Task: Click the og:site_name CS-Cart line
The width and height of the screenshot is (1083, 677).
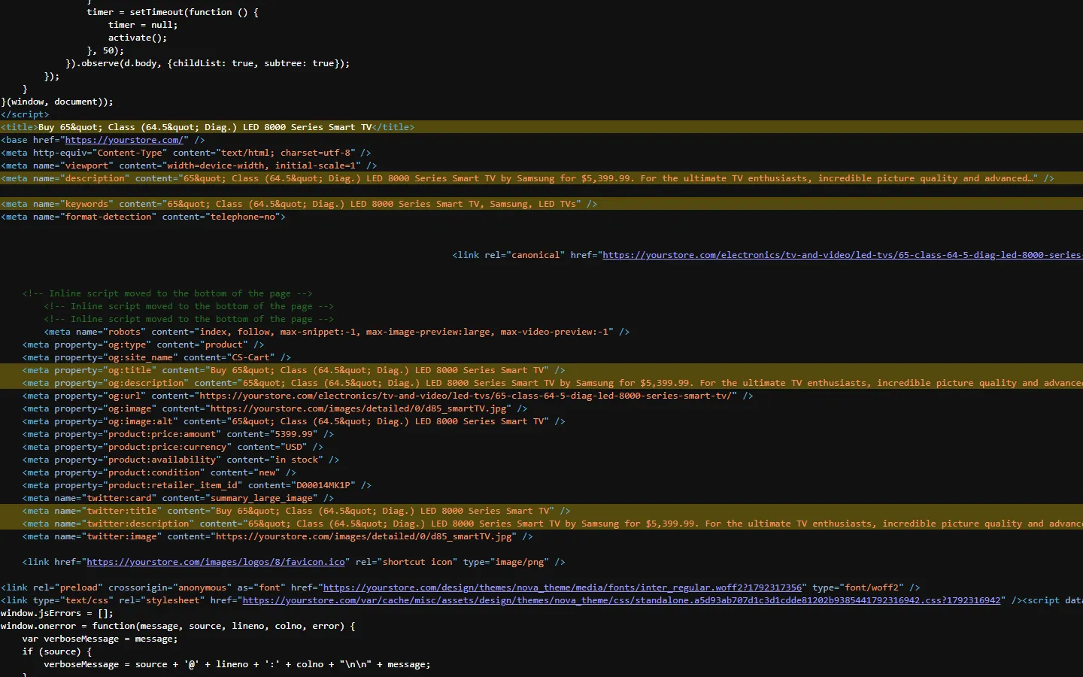Action: coord(156,357)
